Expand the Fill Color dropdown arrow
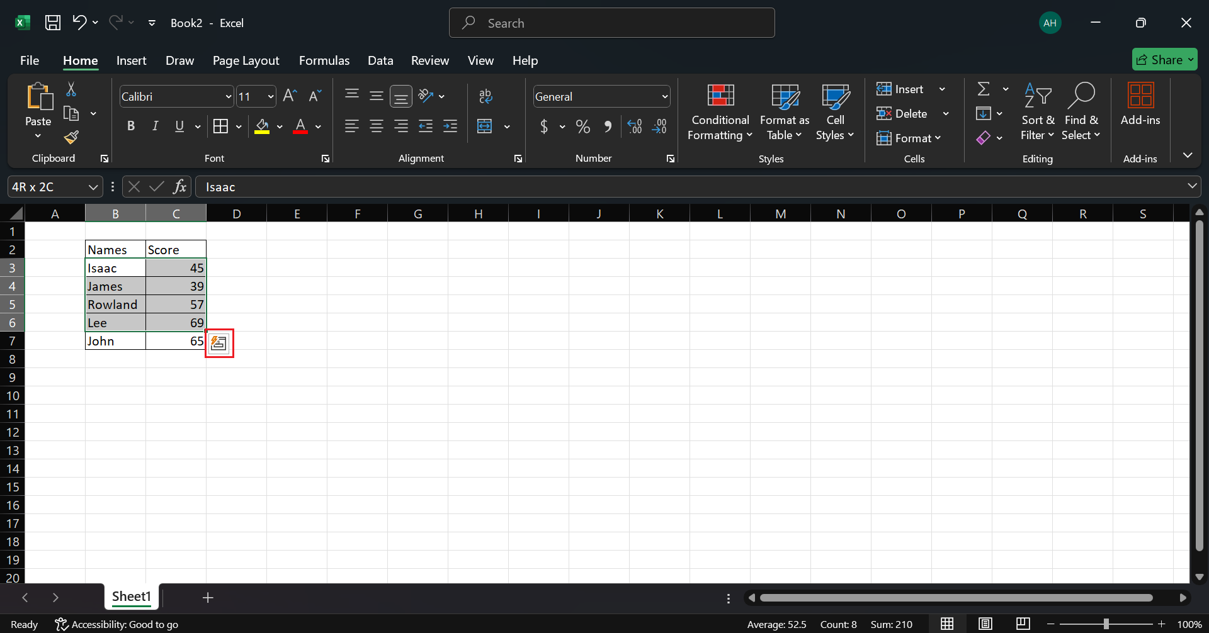This screenshot has height=633, width=1209. pos(280,126)
